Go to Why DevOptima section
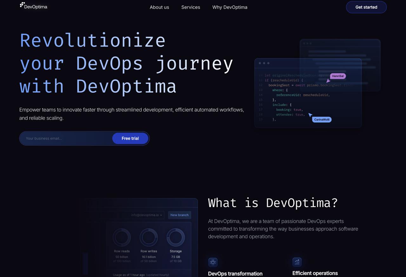This screenshot has width=406, height=277. (230, 7)
